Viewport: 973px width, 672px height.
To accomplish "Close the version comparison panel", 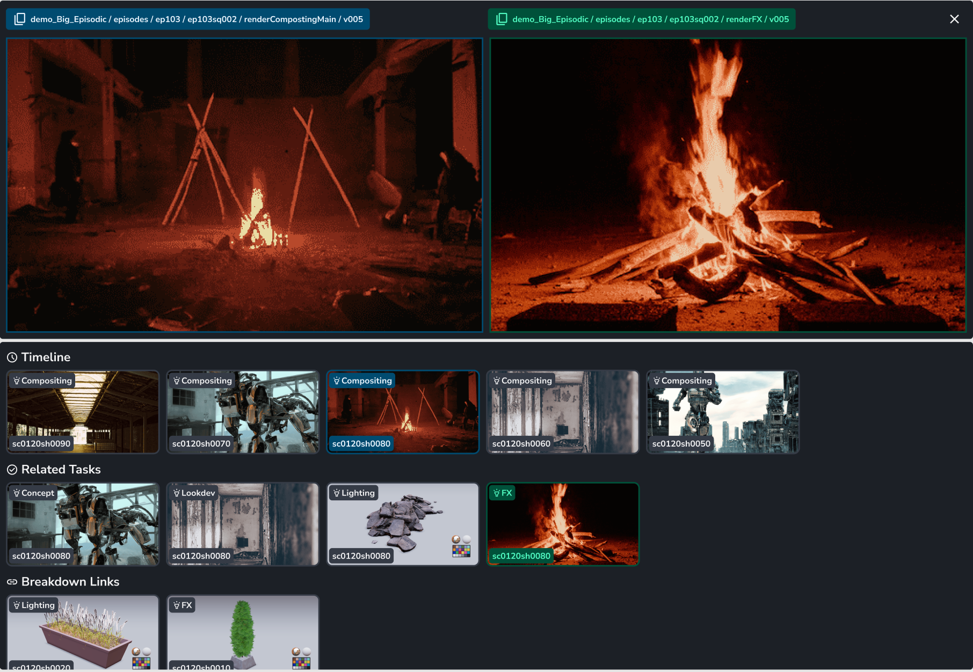I will point(954,19).
